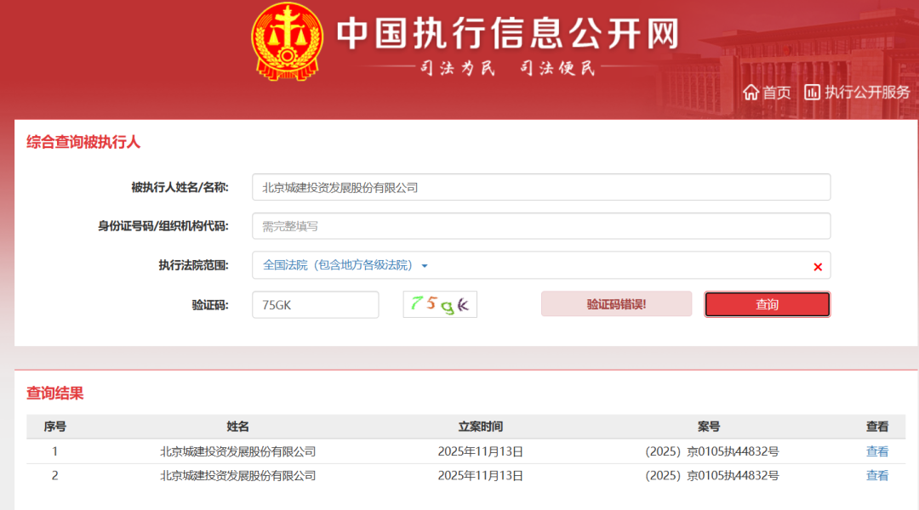This screenshot has width=919, height=510.
Task: Click the 司法为民 司法便民 slogan graphic
Action: 511,68
